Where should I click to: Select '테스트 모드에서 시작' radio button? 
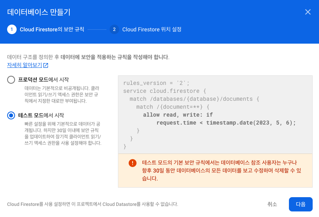point(11,115)
